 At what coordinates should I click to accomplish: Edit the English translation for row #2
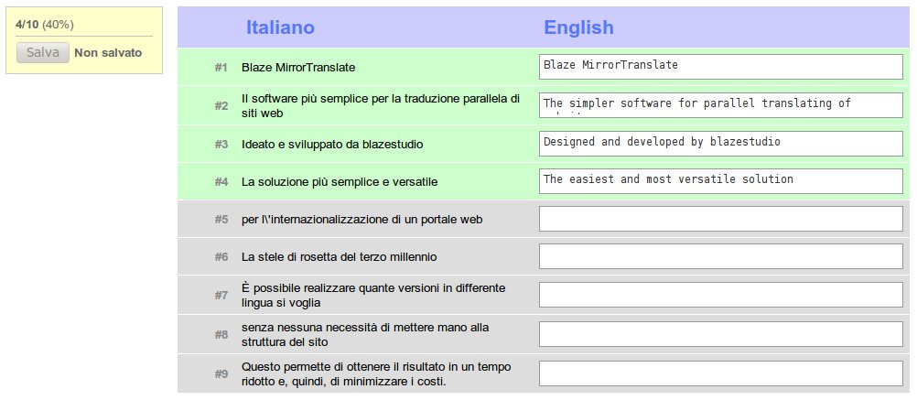pyautogui.click(x=720, y=105)
